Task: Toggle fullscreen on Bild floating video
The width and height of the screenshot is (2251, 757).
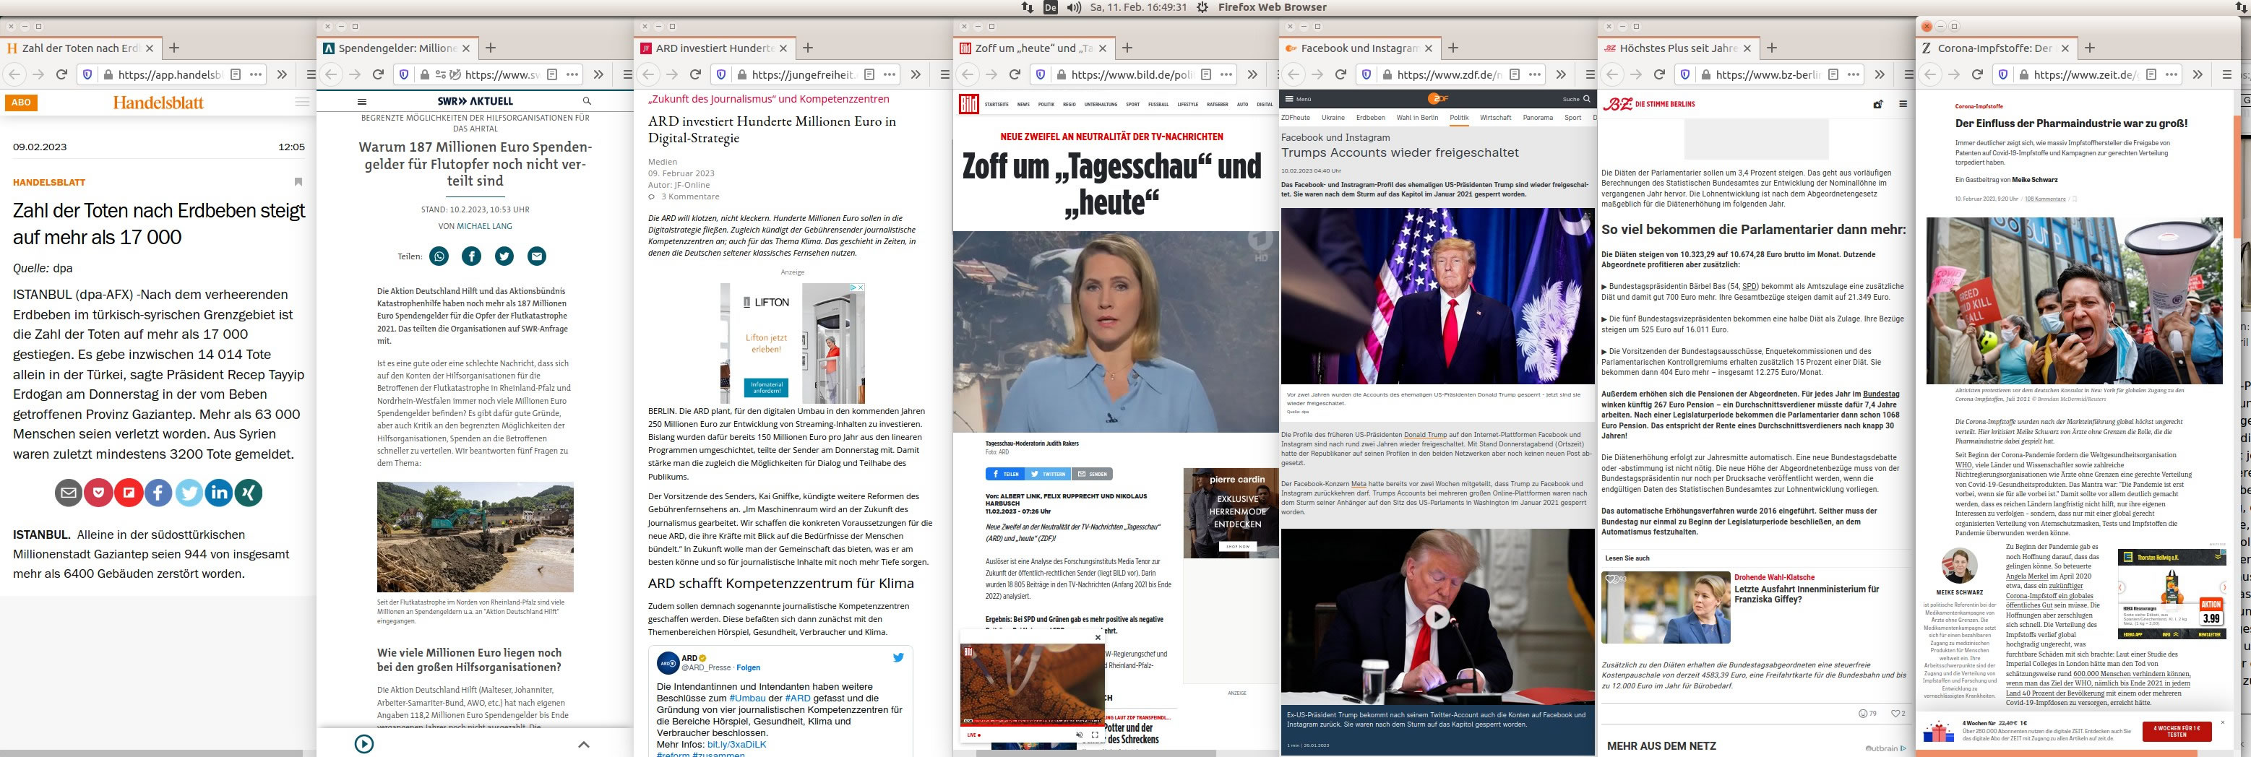Action: tap(1095, 735)
